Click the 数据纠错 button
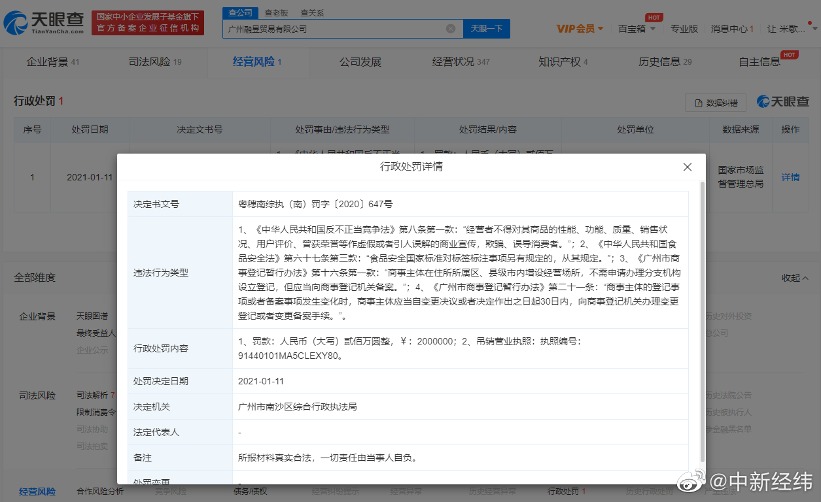Viewport: 821px width, 502px height. tap(716, 103)
